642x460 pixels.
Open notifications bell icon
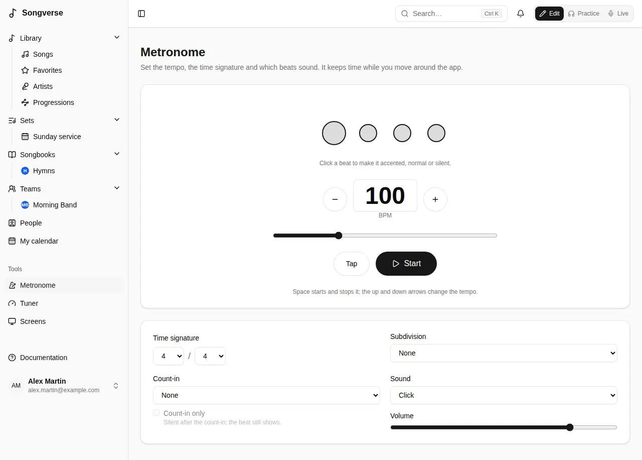tap(521, 14)
